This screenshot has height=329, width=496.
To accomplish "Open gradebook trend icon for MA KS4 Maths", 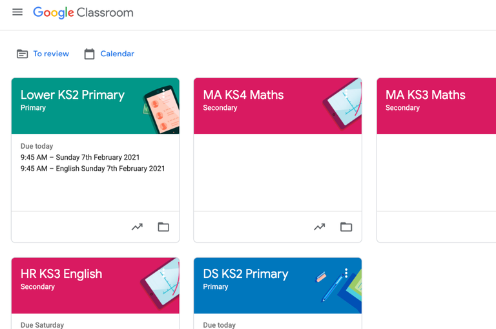I will (320, 227).
